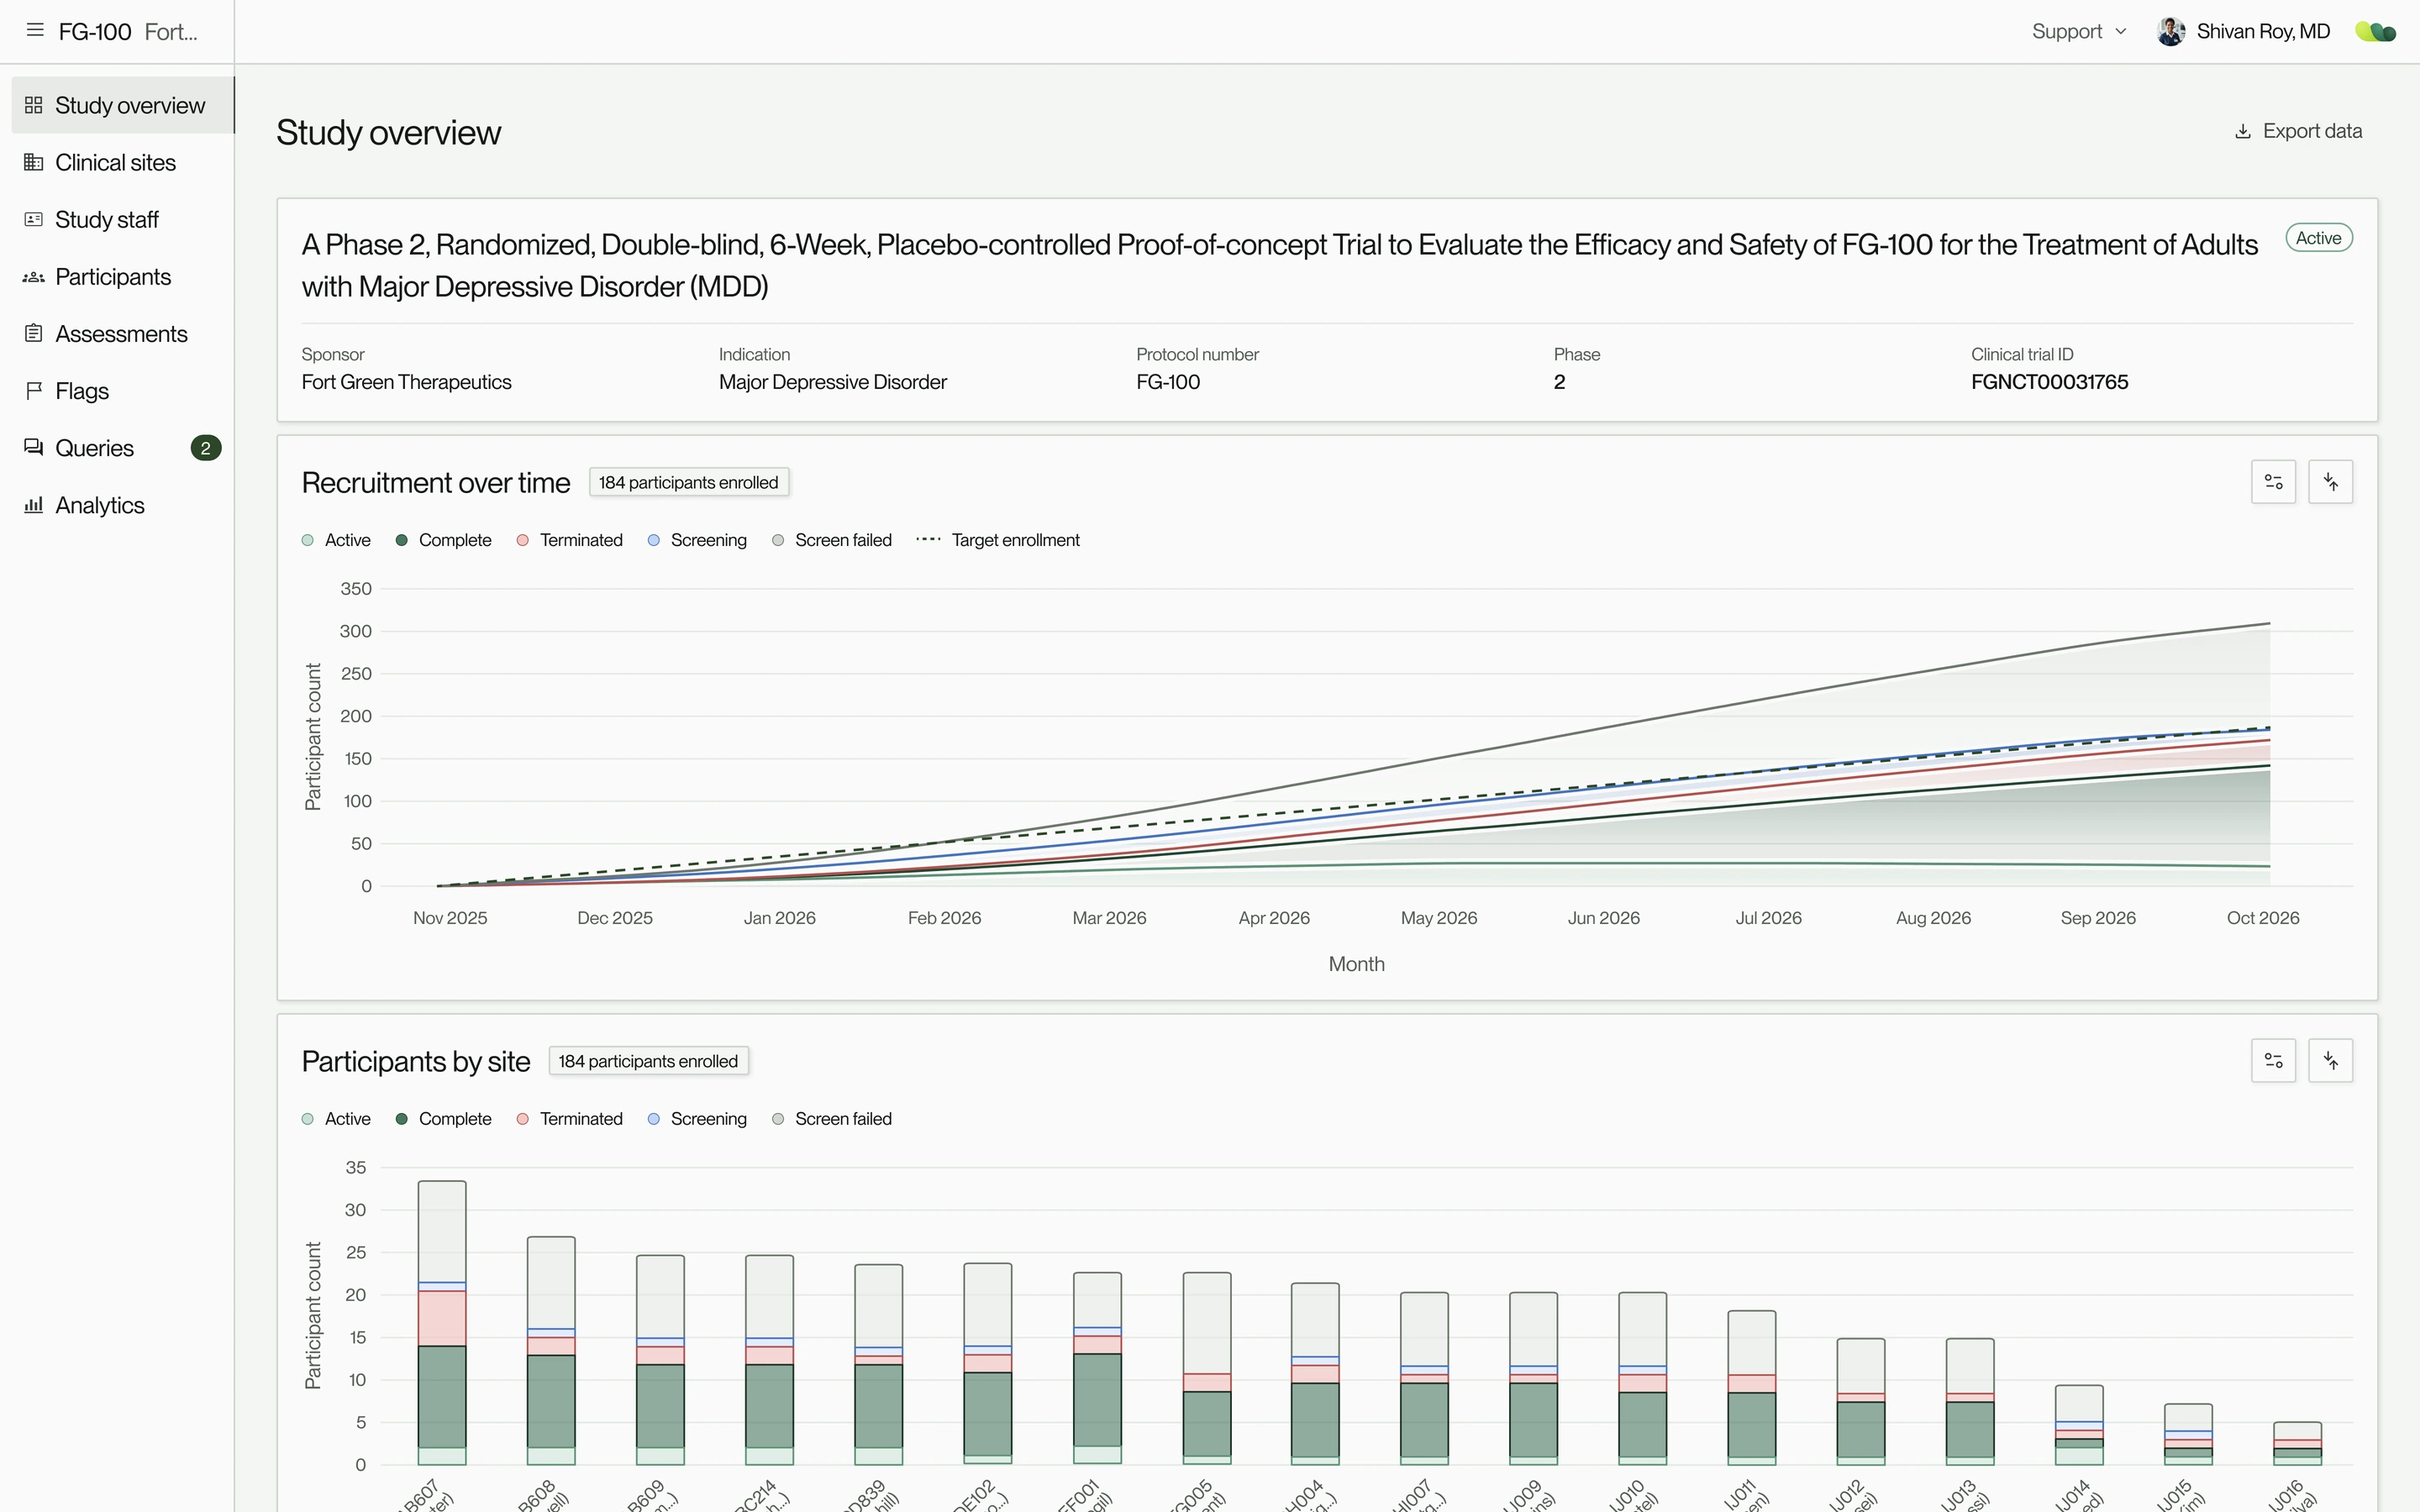Click the Study staff ID card icon
Viewport: 2420px width, 1512px height.
click(34, 219)
